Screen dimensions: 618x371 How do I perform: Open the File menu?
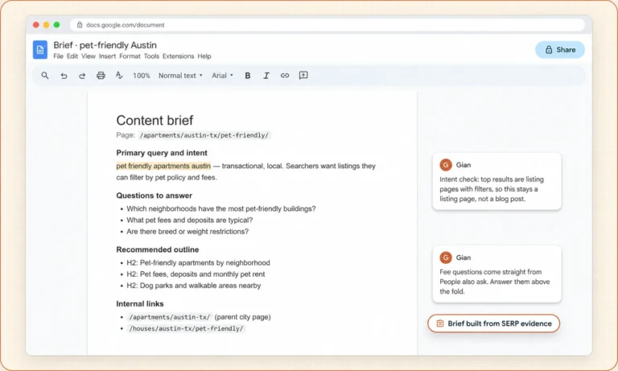58,56
